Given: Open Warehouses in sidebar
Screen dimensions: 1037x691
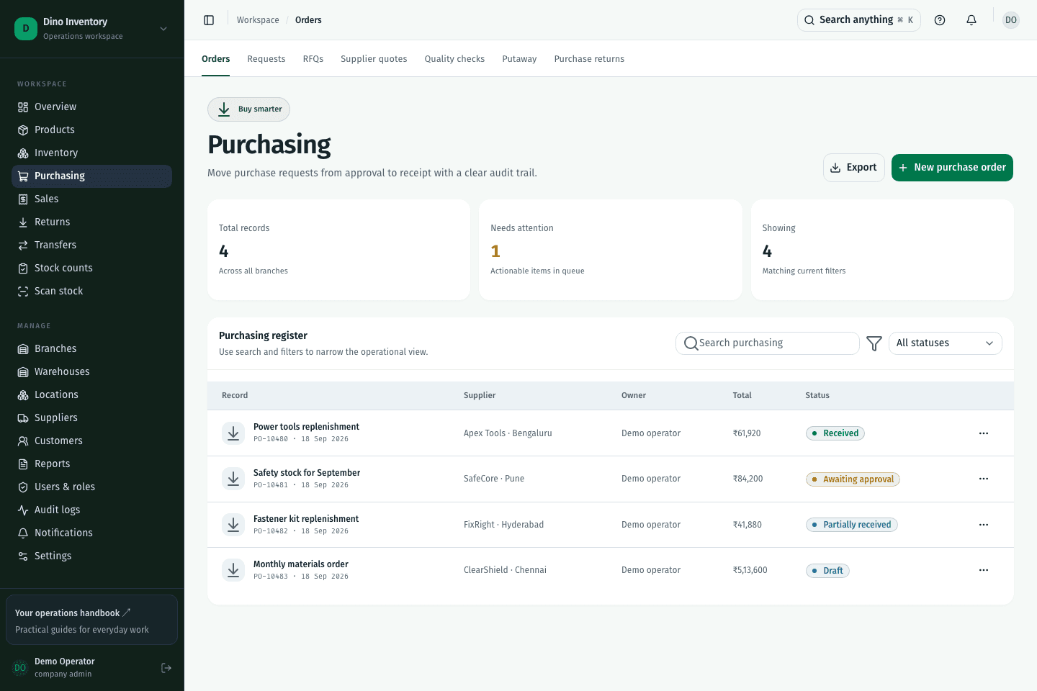Looking at the screenshot, I should pos(91,371).
